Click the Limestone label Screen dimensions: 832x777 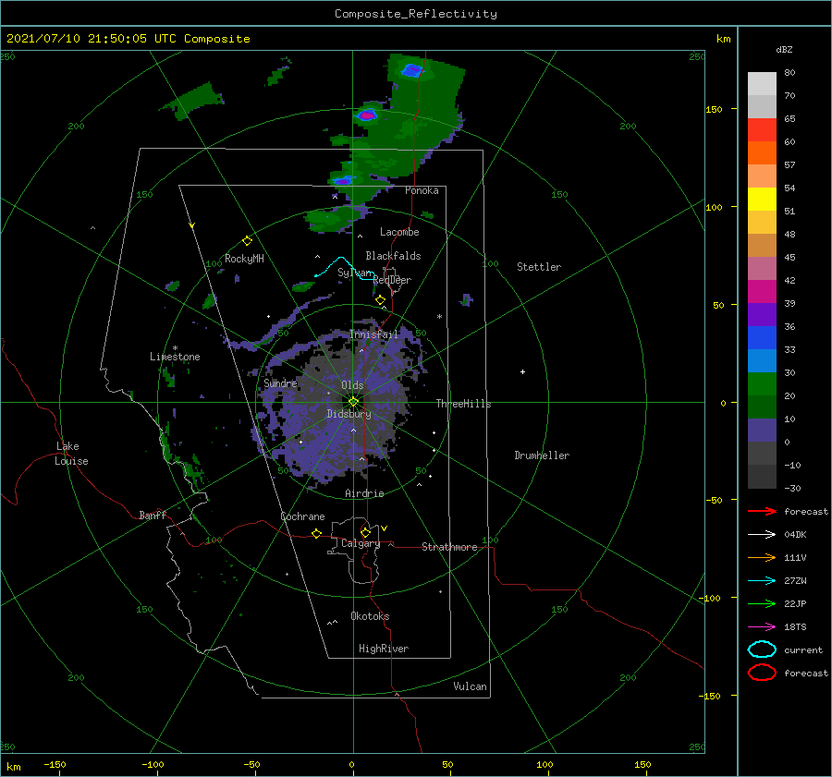175,357
